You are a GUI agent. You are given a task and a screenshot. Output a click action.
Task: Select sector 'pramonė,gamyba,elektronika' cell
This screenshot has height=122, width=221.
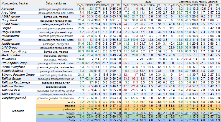pyautogui.click(x=56, y=36)
